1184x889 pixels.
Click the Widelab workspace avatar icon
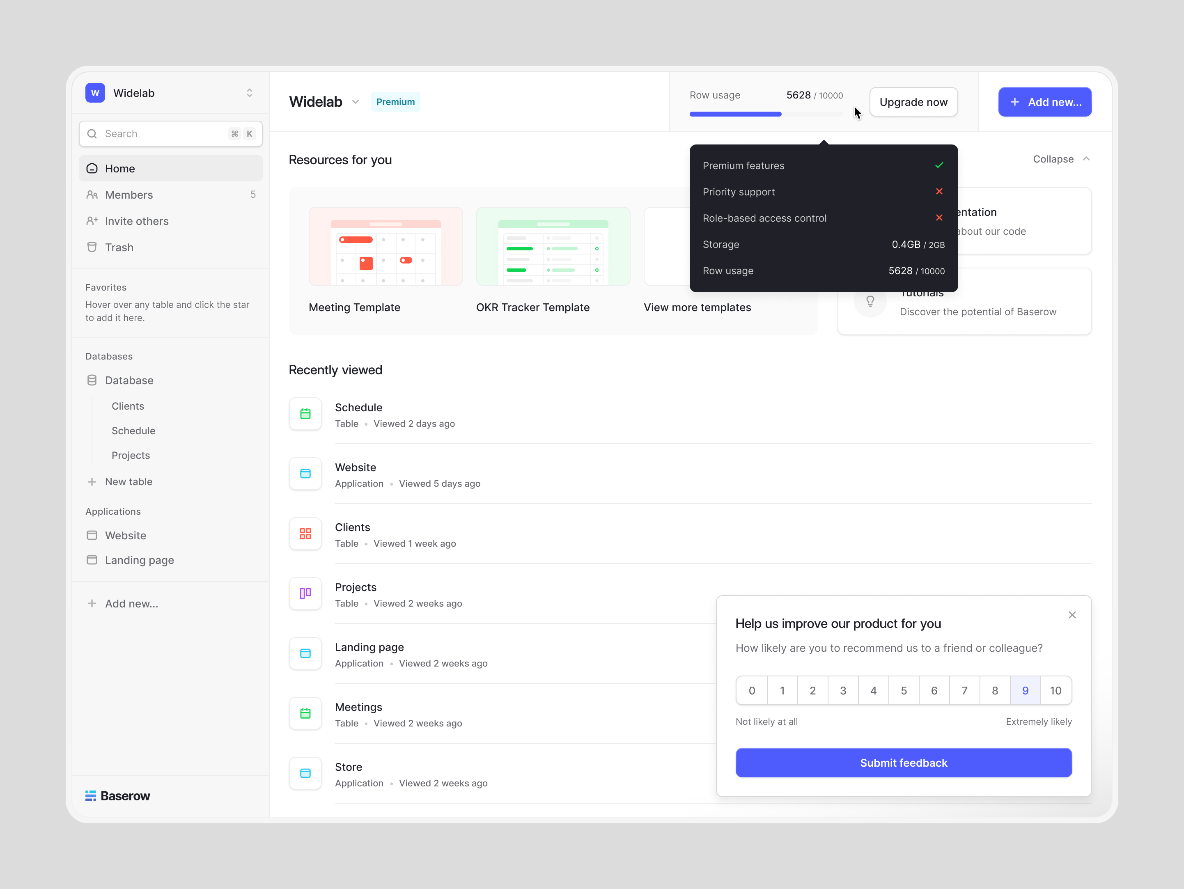point(95,93)
